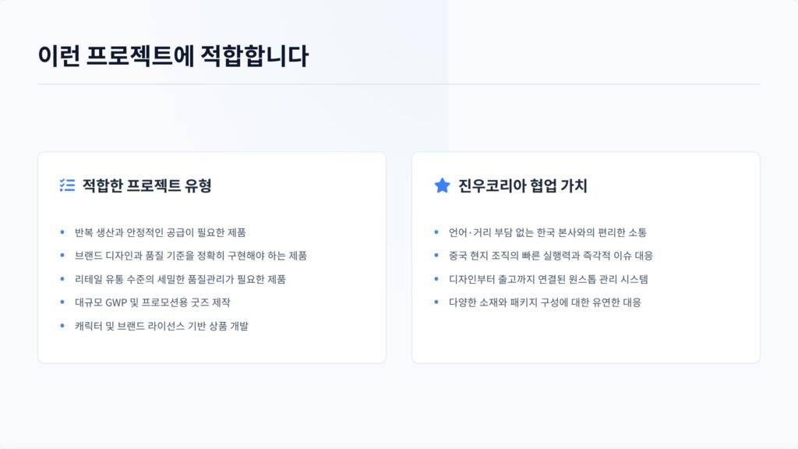Select the line 다양한 소재와 패키지 구성에 대한 유연한 대응

coord(545,302)
